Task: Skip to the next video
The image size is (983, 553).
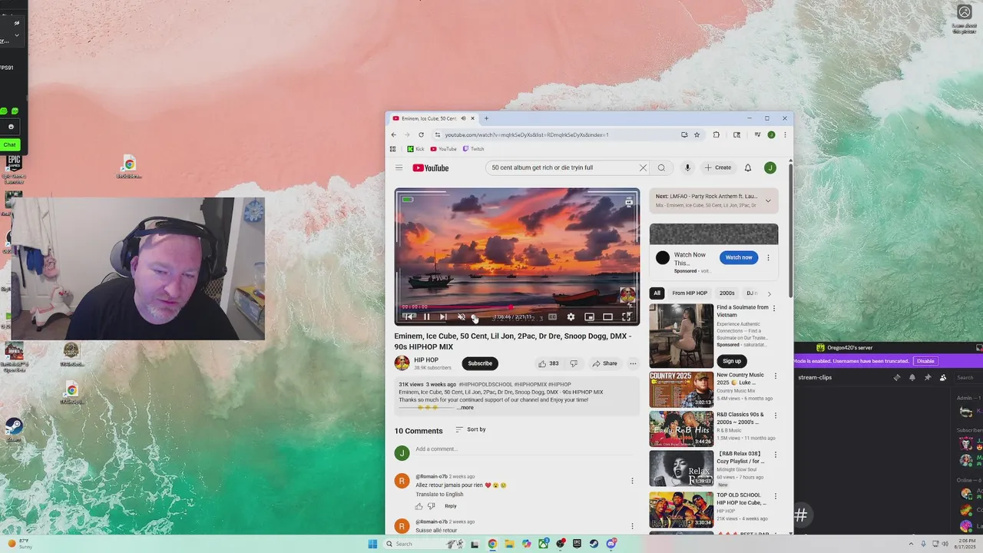Action: (443, 316)
